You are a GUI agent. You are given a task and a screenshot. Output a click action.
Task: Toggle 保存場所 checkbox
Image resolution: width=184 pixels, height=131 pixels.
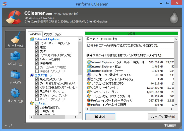37,63
